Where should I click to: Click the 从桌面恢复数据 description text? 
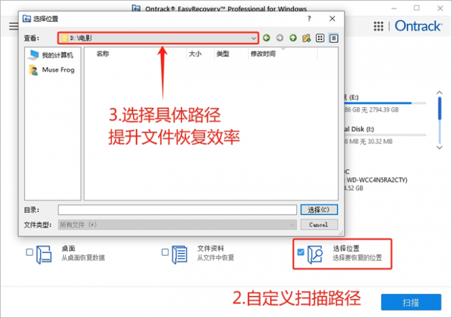pyautogui.click(x=83, y=257)
